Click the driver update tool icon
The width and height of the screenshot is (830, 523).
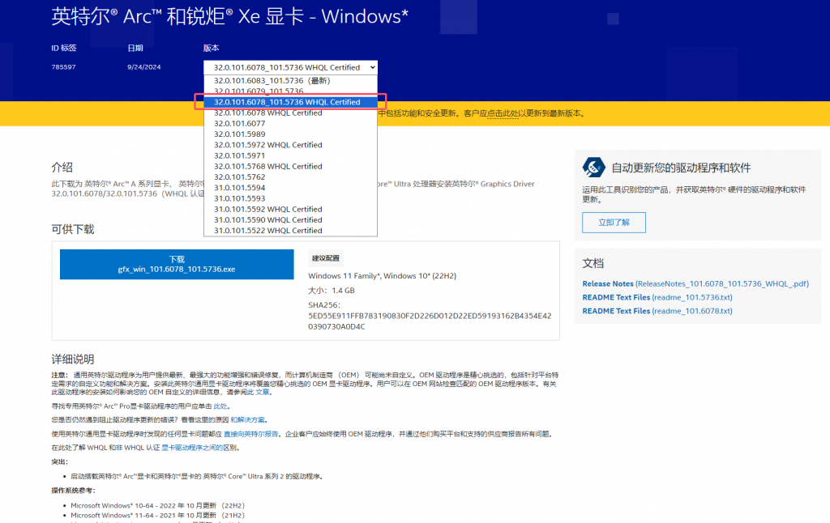[595, 167]
